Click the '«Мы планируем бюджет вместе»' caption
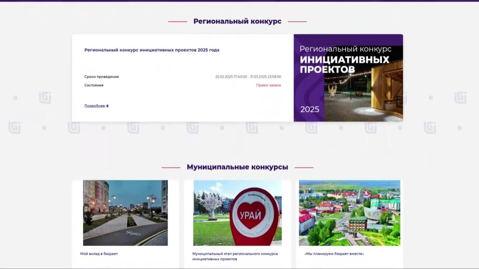This screenshot has height=269, width=479. [334, 254]
